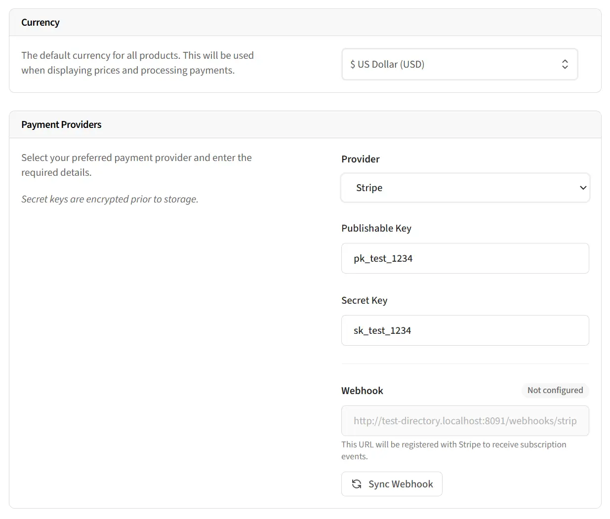610x519 pixels.
Task: Click the Secret Key label
Action: (365, 300)
